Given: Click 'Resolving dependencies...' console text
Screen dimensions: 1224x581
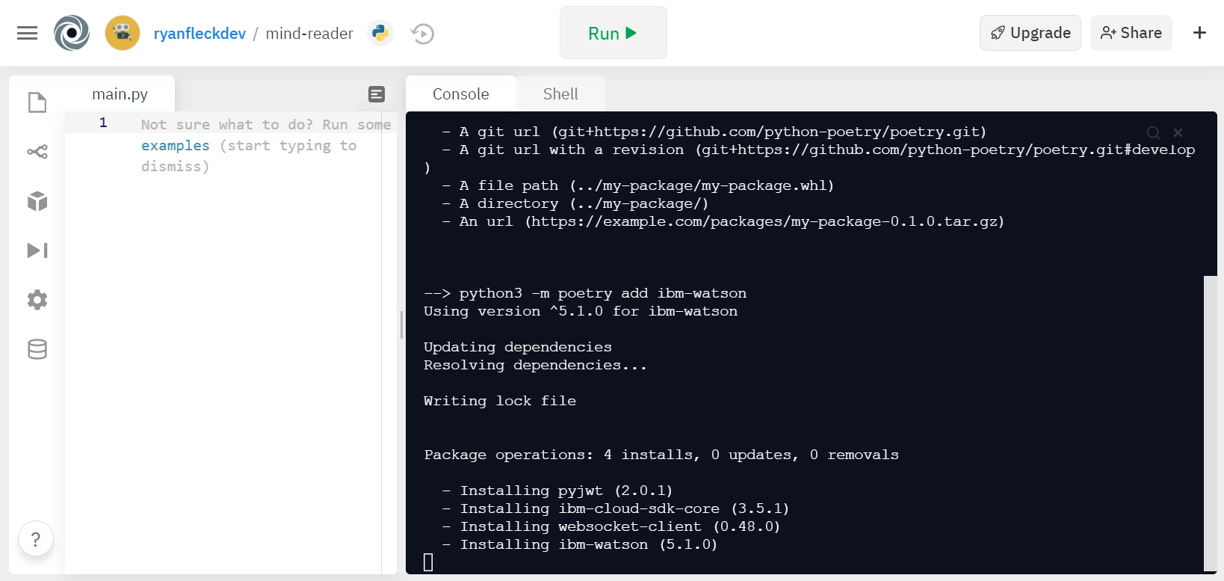Looking at the screenshot, I should 535,365.
